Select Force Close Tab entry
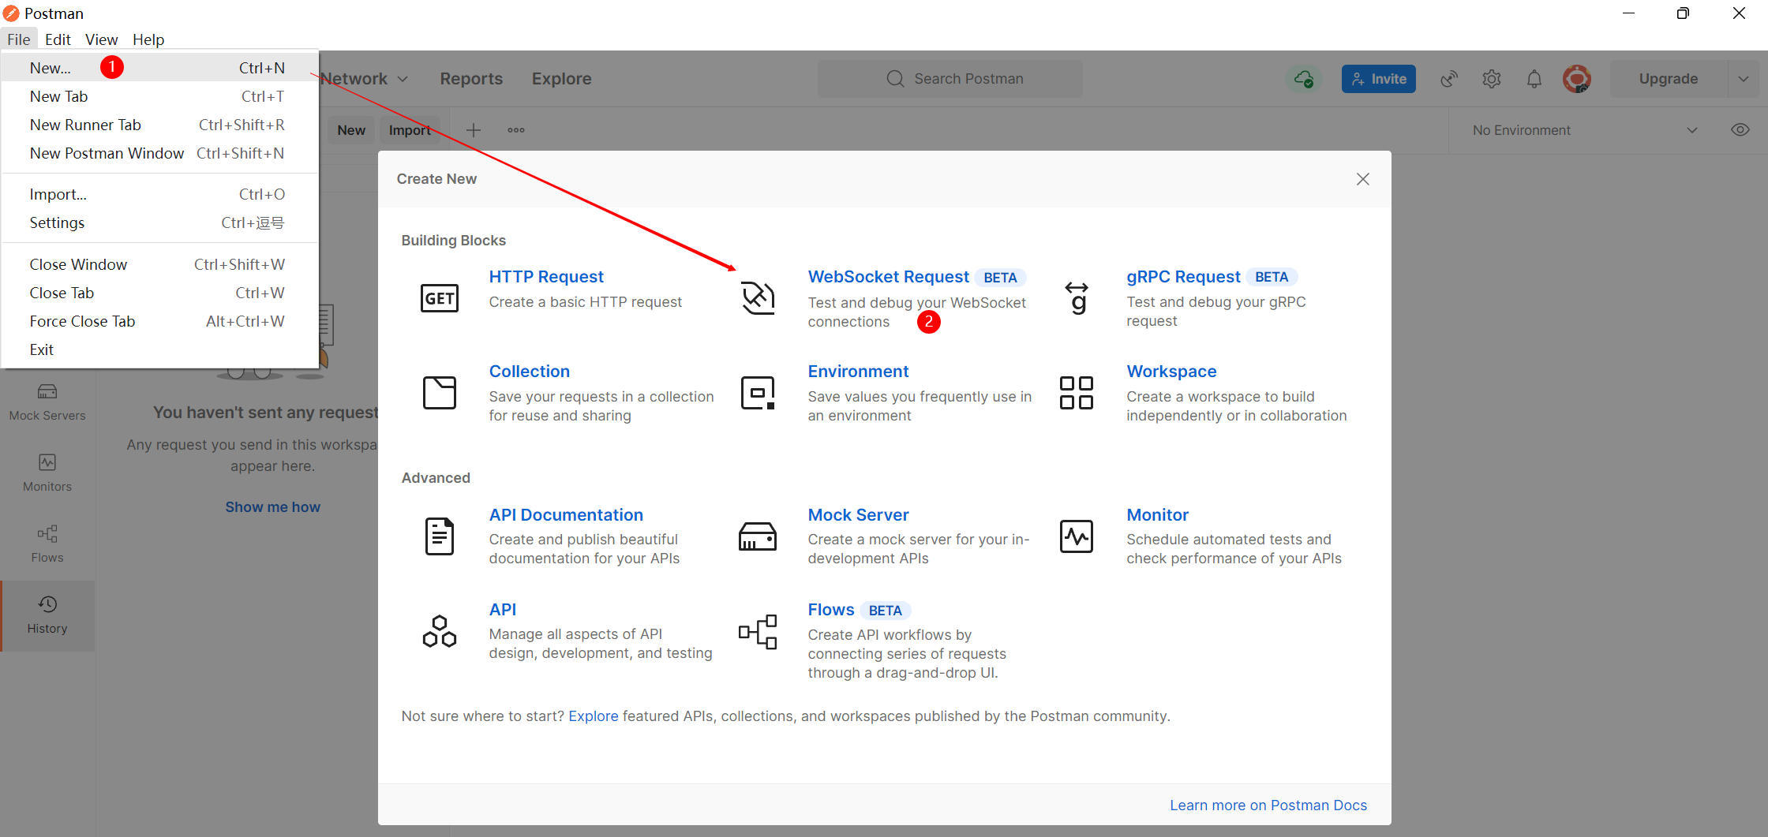This screenshot has width=1768, height=837. click(159, 321)
